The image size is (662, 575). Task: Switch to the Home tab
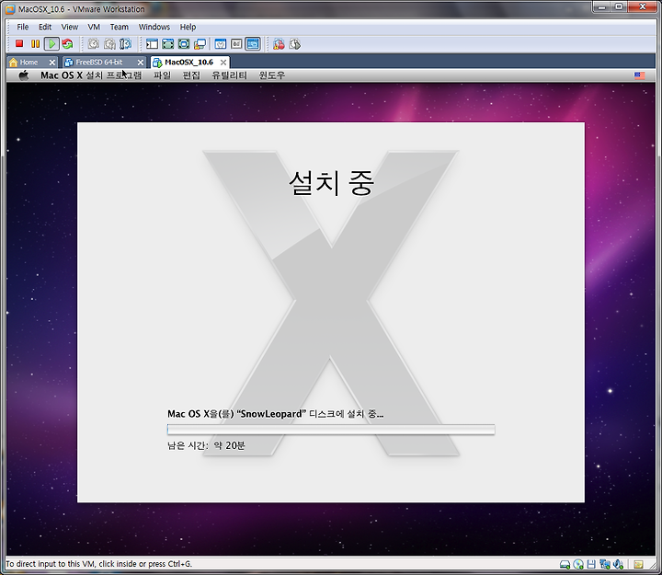coord(29,63)
